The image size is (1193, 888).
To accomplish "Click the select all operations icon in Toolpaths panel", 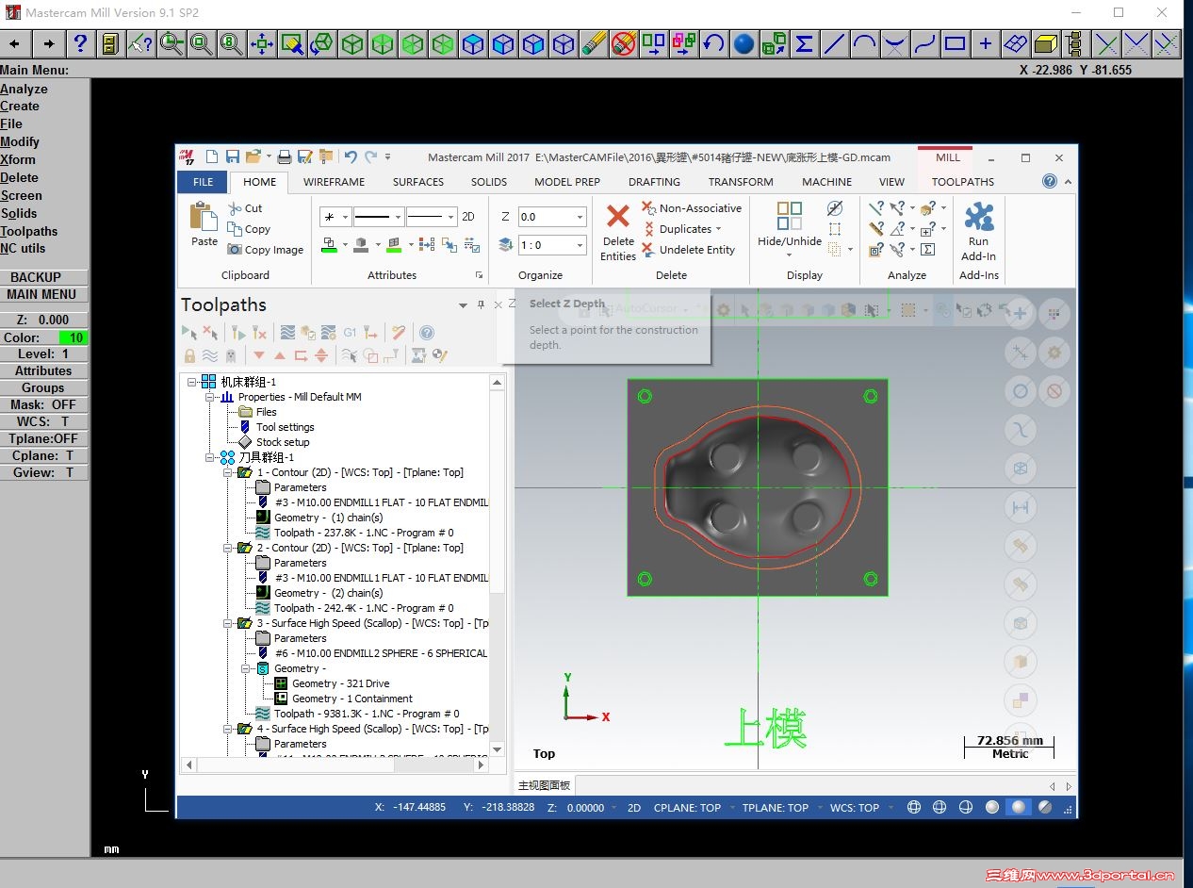I will tap(189, 332).
